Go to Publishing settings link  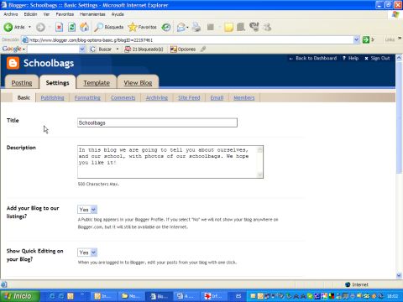point(52,97)
